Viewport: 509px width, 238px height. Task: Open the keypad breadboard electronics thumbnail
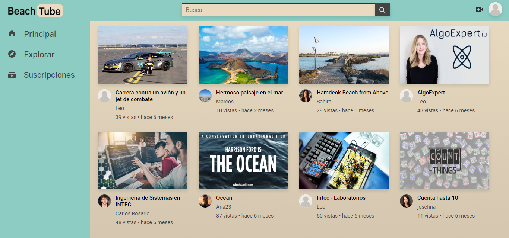344,160
